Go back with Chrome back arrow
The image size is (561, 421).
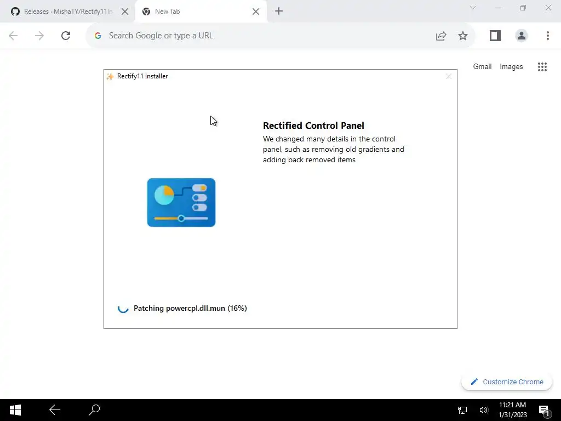[x=13, y=36]
